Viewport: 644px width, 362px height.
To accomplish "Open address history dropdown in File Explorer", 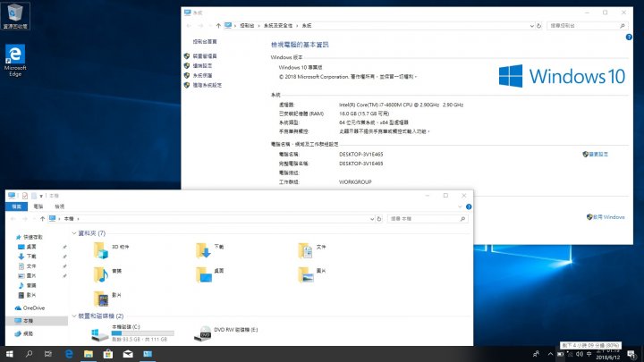I will pyautogui.click(x=372, y=219).
